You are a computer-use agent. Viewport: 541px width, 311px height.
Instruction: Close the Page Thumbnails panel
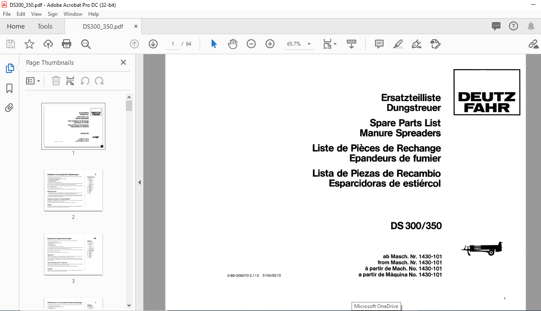123,62
